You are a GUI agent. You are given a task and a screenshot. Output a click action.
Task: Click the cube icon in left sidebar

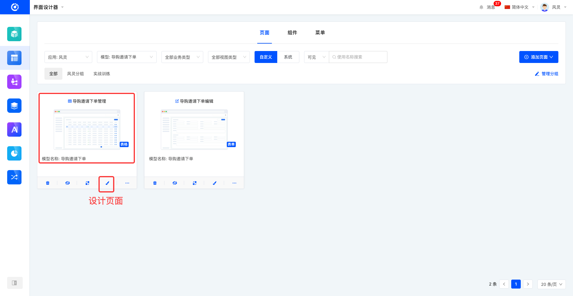click(x=14, y=34)
